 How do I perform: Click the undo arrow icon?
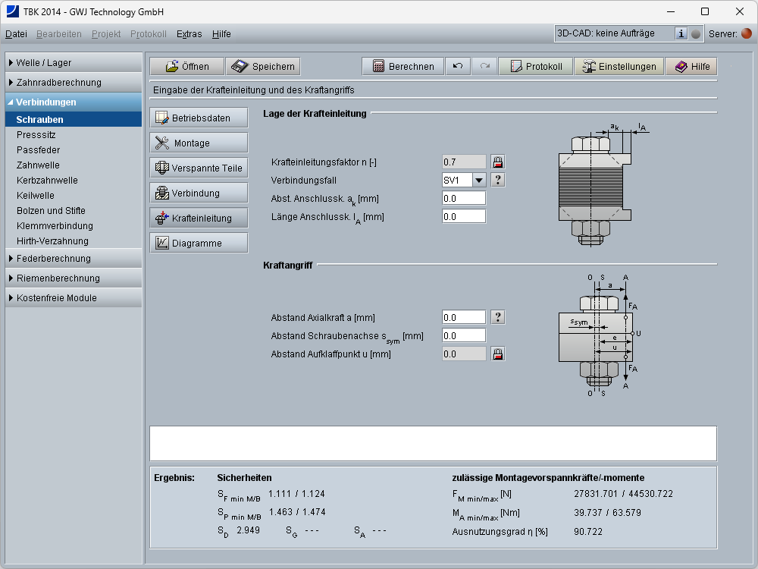pyautogui.click(x=458, y=67)
